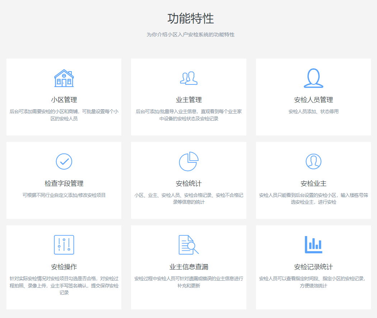Click the bar chart icon for 安检记录统计

[x=313, y=245]
